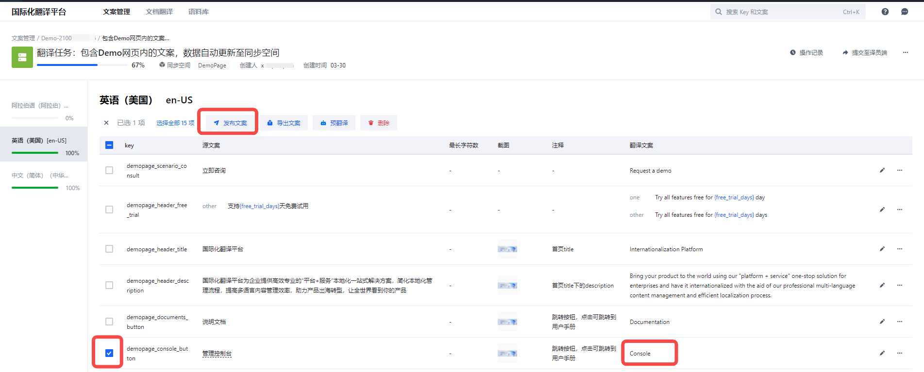Image resolution: width=924 pixels, height=372 pixels.
Task: Click the 发布文案 publish button
Action: (x=230, y=123)
